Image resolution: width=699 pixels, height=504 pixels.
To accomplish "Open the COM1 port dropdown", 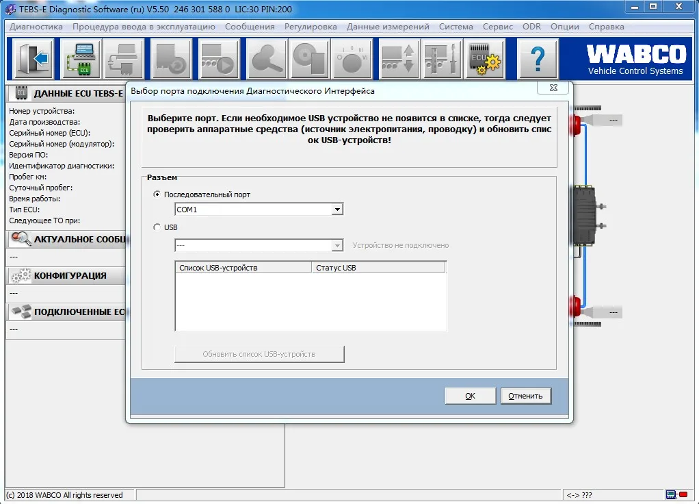I will (337, 210).
